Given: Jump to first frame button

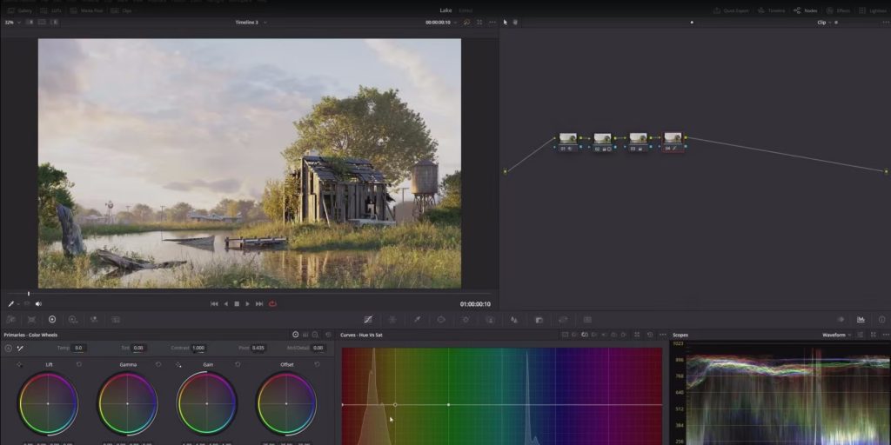Looking at the screenshot, I should coord(214,303).
